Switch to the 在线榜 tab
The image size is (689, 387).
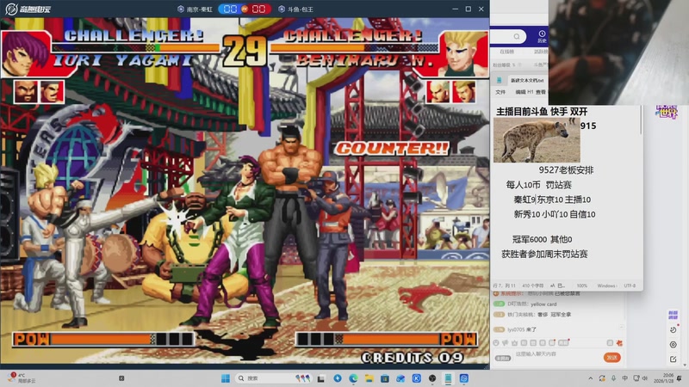pos(506,52)
